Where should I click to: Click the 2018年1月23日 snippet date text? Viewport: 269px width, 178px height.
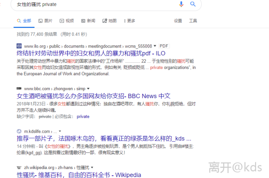point(31,104)
